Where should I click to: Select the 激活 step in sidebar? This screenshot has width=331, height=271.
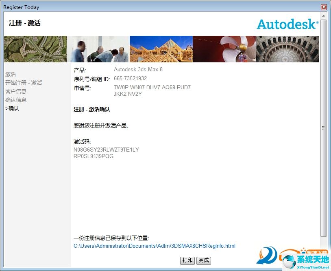coord(11,74)
